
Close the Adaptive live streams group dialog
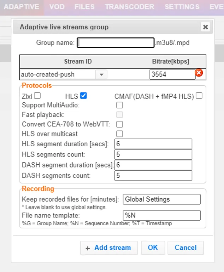205,27
